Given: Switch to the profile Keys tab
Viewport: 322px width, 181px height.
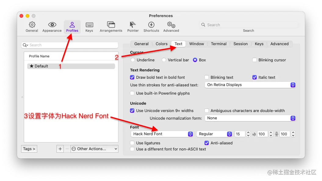Looking at the screenshot, I should [259, 44].
